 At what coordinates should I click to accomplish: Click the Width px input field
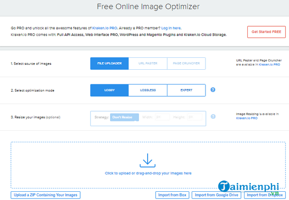pos(162,117)
